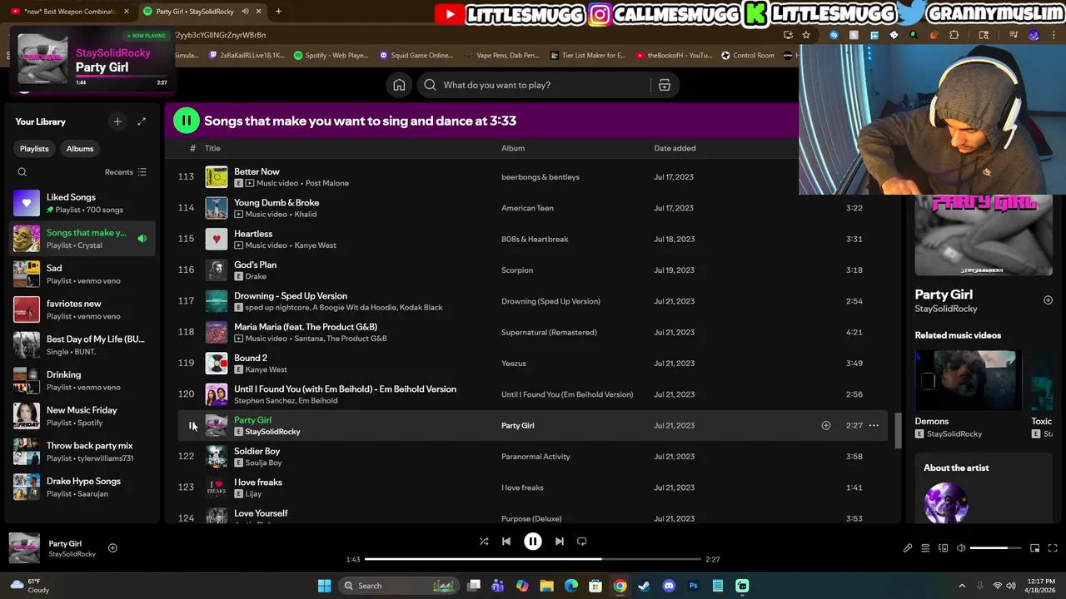Open Drake Hype Songs playlist
This screenshot has height=599, width=1066.
pos(82,487)
